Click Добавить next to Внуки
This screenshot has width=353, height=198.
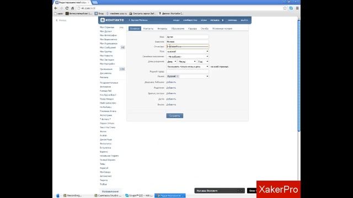[x=171, y=105]
